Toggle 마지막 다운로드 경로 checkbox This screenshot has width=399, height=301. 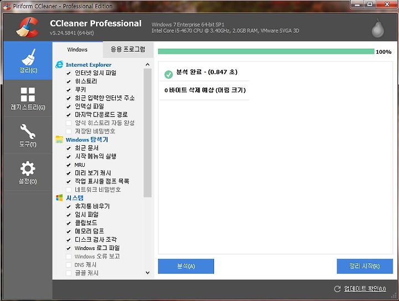[x=69, y=115]
